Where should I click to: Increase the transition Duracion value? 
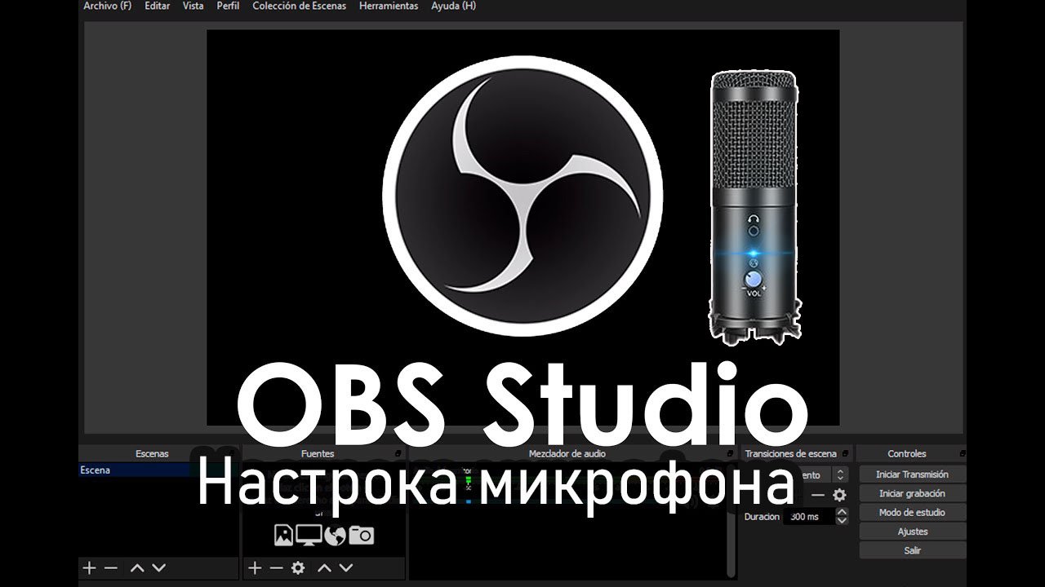click(x=842, y=512)
